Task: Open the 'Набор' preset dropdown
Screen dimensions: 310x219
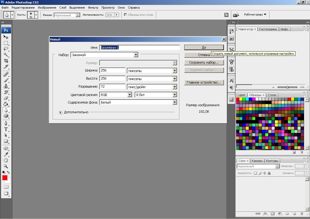Action: coord(136,55)
